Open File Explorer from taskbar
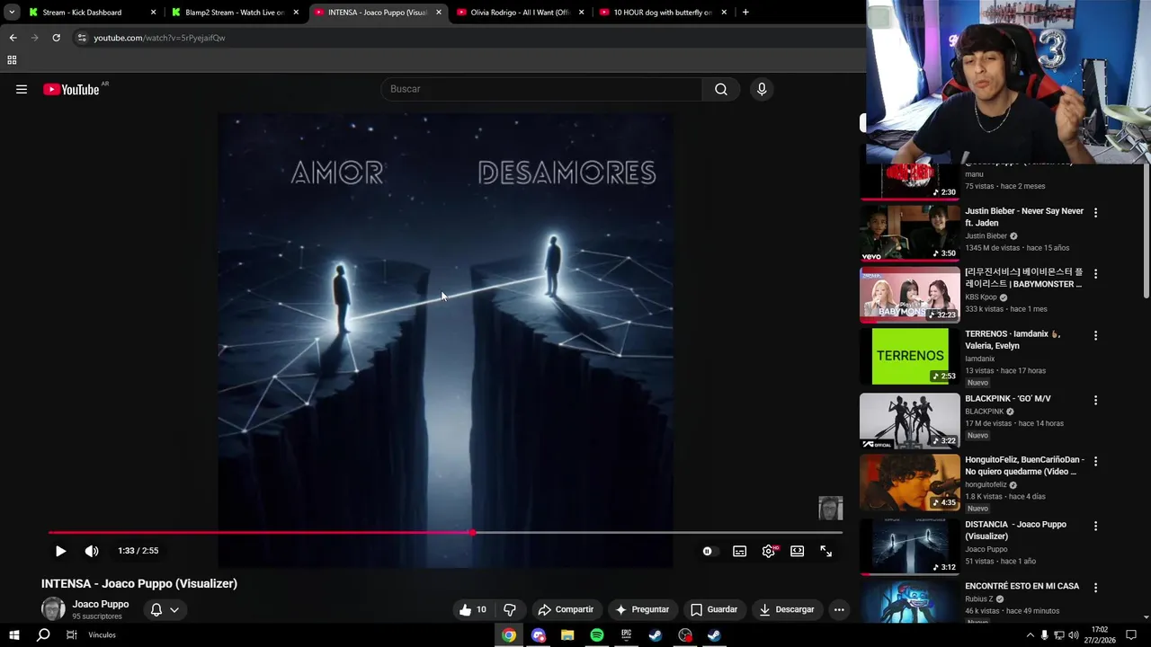 pos(567,635)
